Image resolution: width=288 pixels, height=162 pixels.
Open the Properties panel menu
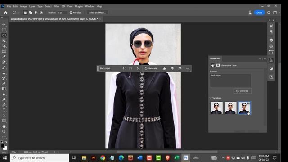coord(265,58)
